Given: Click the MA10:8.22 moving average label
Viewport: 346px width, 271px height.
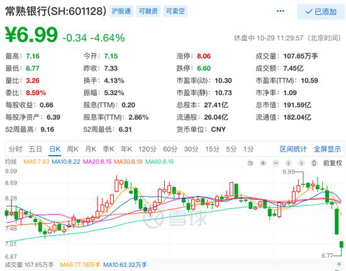Looking at the screenshot, I should pos(66,161).
